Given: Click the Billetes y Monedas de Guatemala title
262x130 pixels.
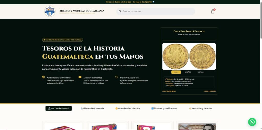Looking at the screenshot, I should [82, 11].
